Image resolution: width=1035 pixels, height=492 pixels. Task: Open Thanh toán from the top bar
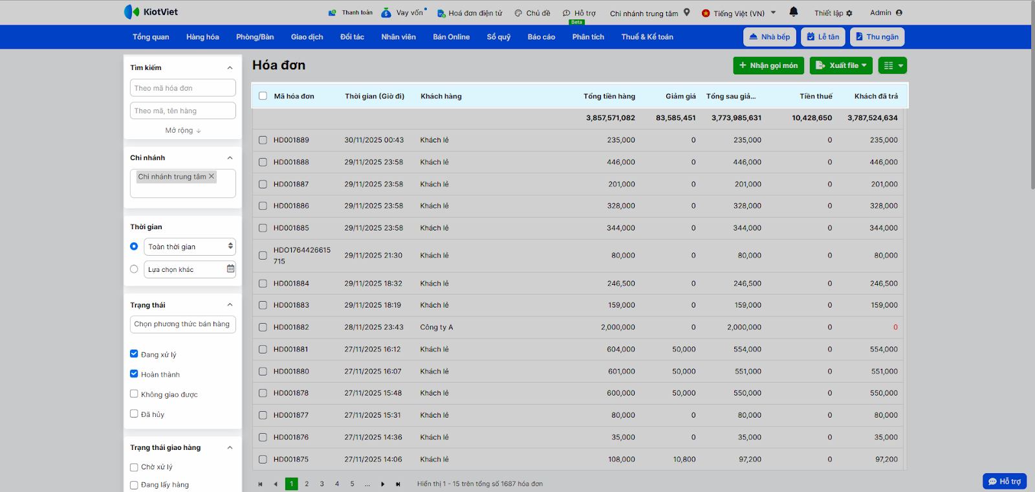click(351, 12)
